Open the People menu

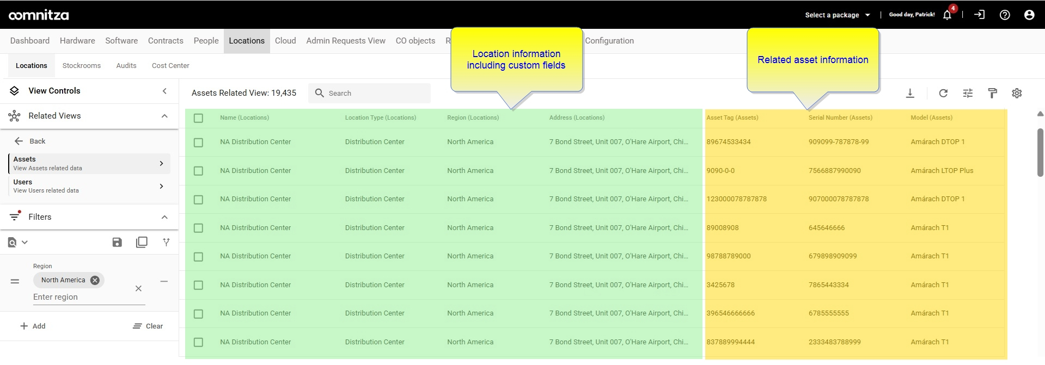pyautogui.click(x=206, y=41)
